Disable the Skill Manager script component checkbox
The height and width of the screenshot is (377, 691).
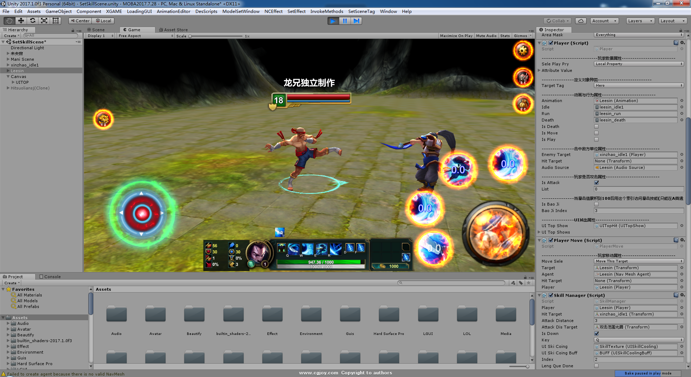(551, 295)
